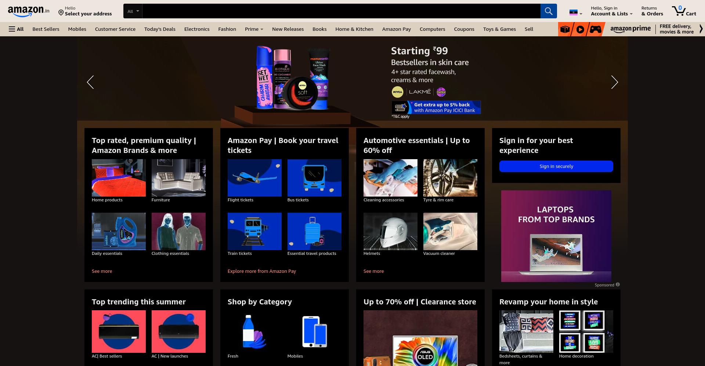Screen dimensions: 705x366
Task: Open Mobiles in the nav bar
Action: click(x=77, y=29)
